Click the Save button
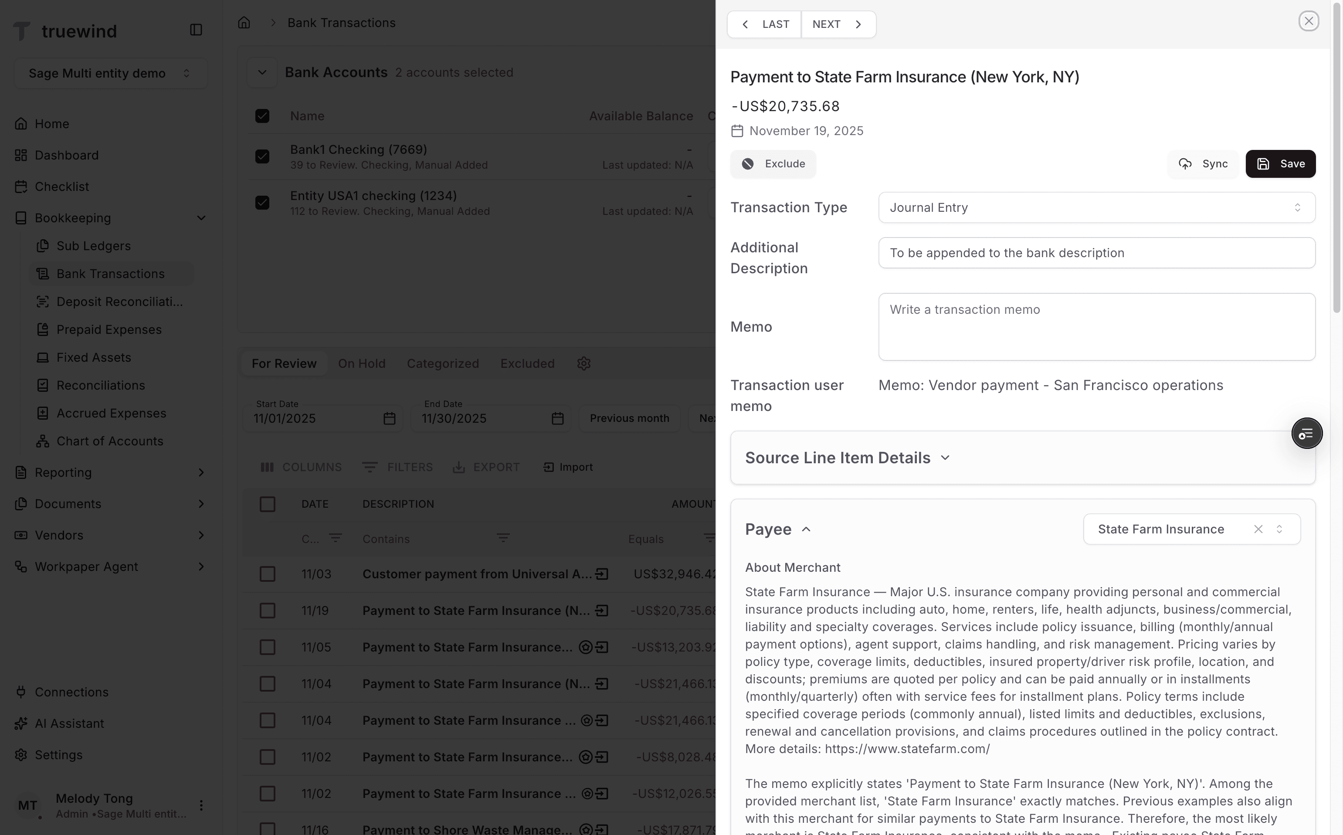Screen dimensions: 1343x835 [1280, 164]
